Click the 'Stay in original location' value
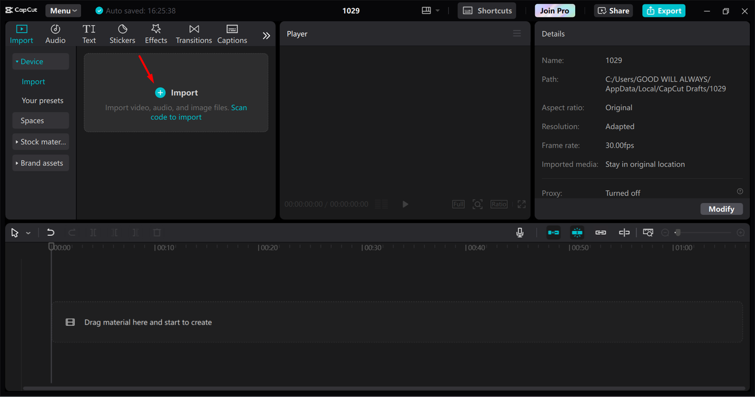755x397 pixels. click(x=645, y=164)
